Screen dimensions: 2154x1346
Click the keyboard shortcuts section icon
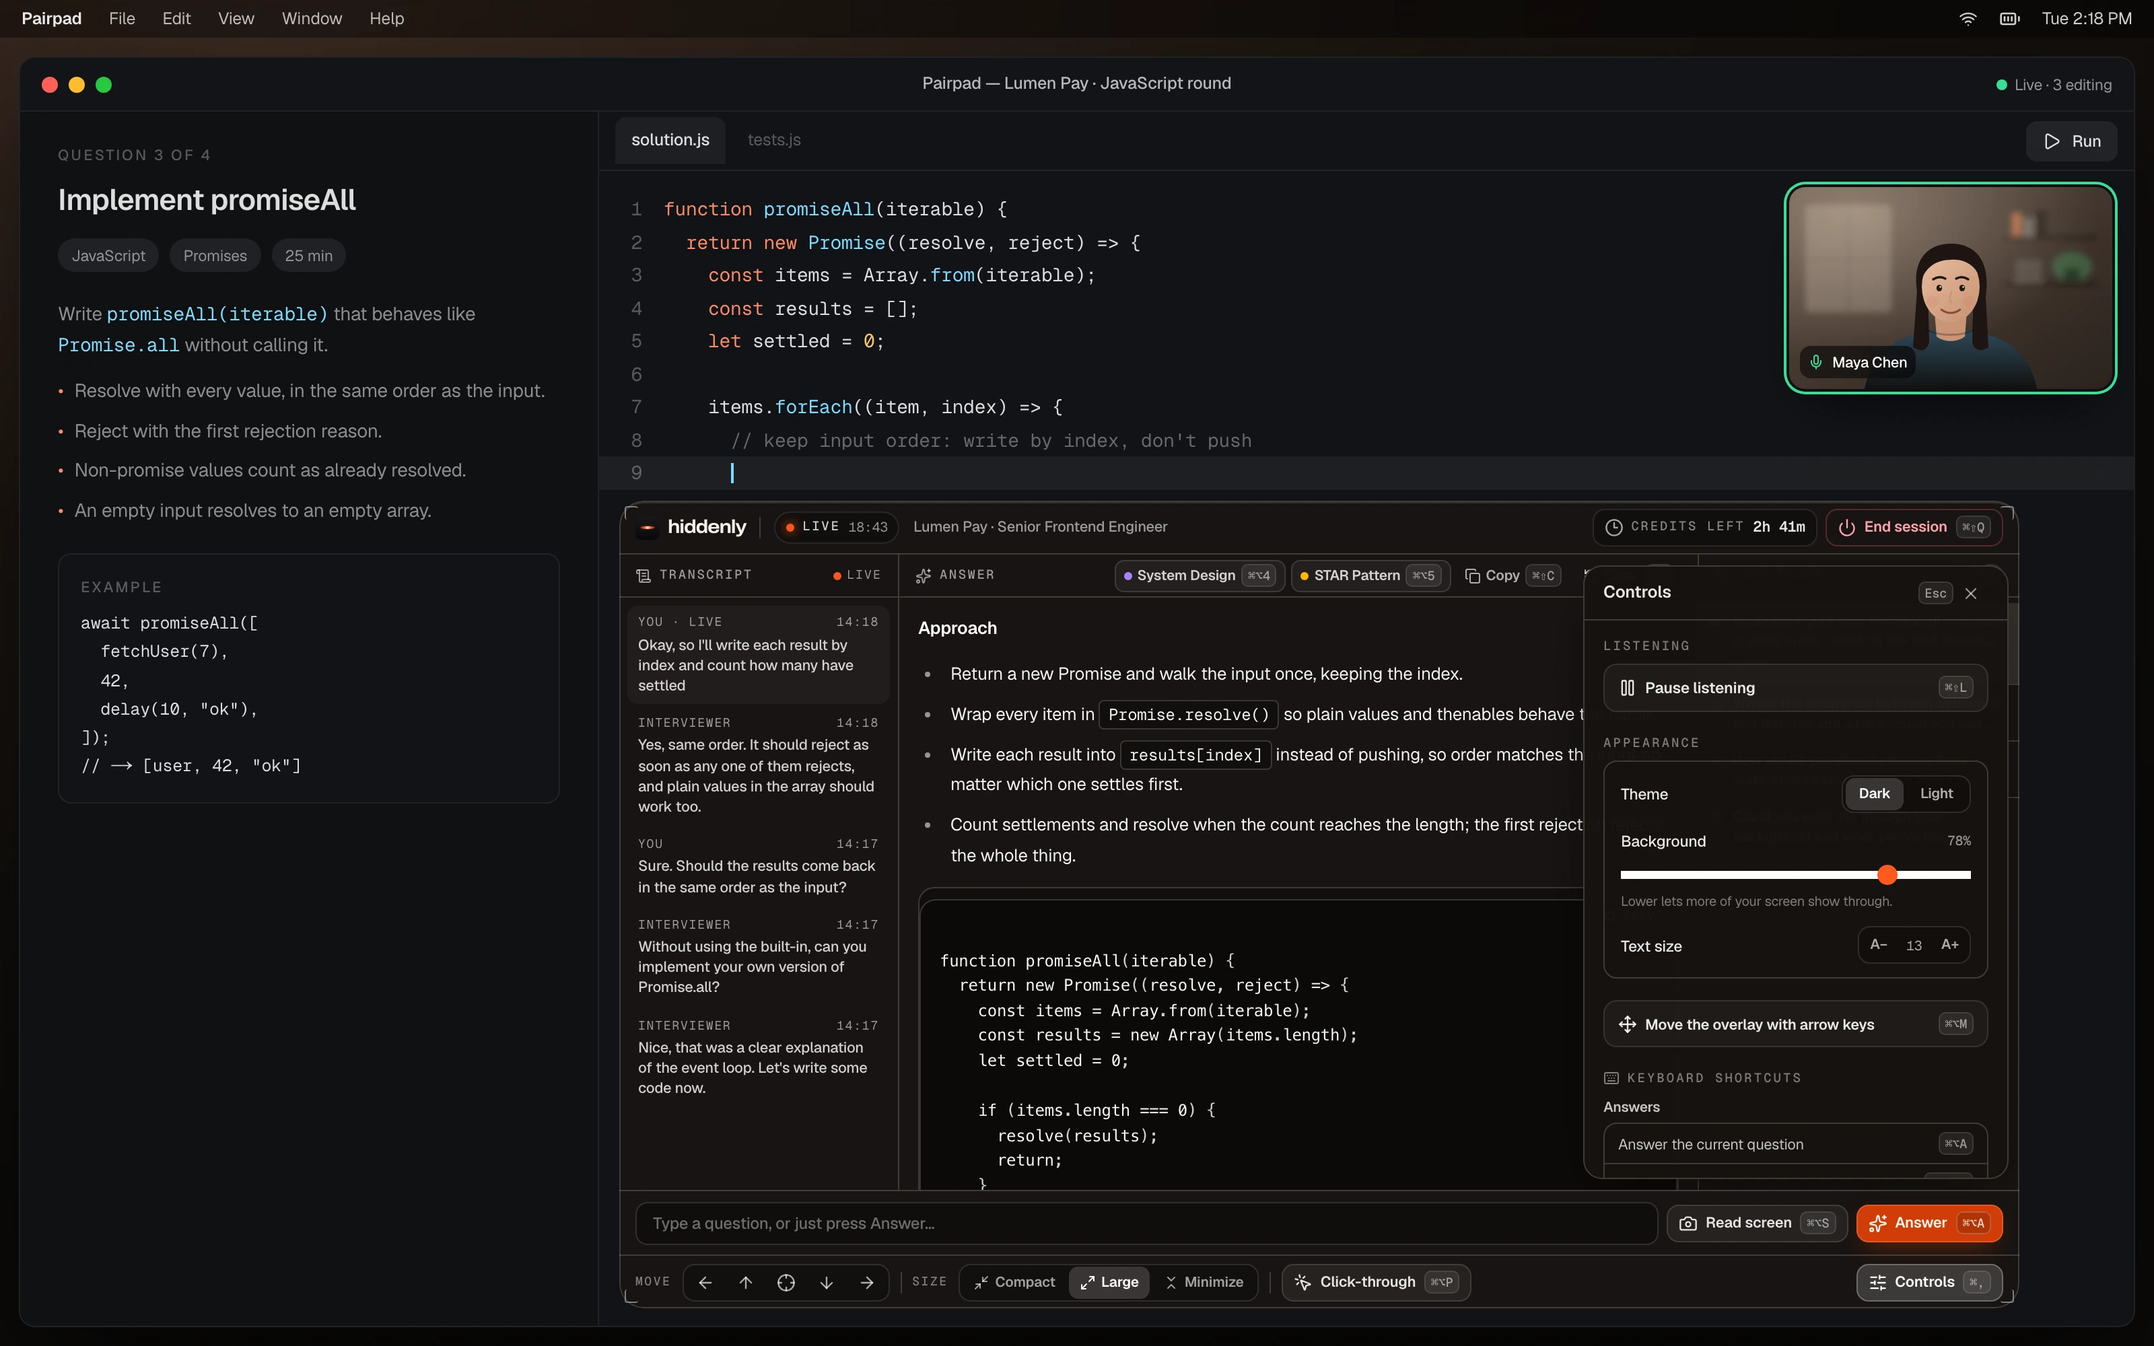coord(1611,1078)
